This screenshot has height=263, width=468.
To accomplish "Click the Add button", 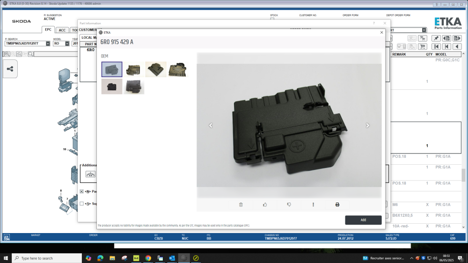I will click(x=363, y=220).
